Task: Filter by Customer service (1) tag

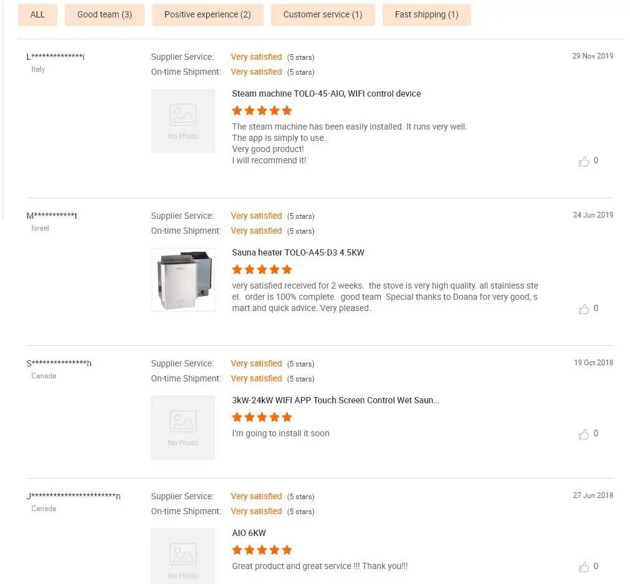Action: (x=323, y=14)
